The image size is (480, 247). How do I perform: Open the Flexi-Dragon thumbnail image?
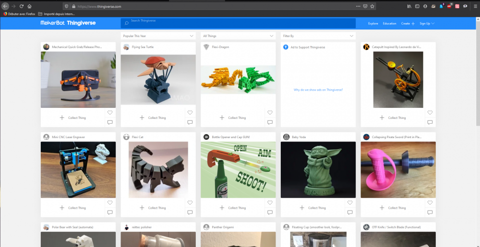(238, 80)
